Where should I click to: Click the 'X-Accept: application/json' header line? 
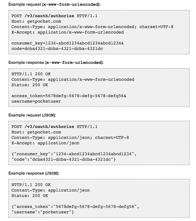click(45, 143)
